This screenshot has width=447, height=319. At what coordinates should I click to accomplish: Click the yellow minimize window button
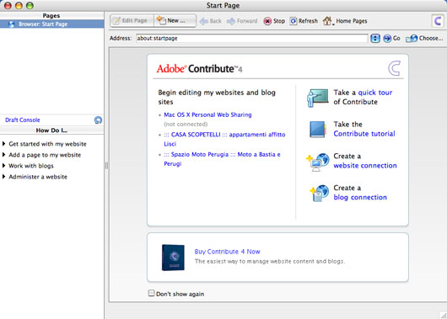(19, 6)
